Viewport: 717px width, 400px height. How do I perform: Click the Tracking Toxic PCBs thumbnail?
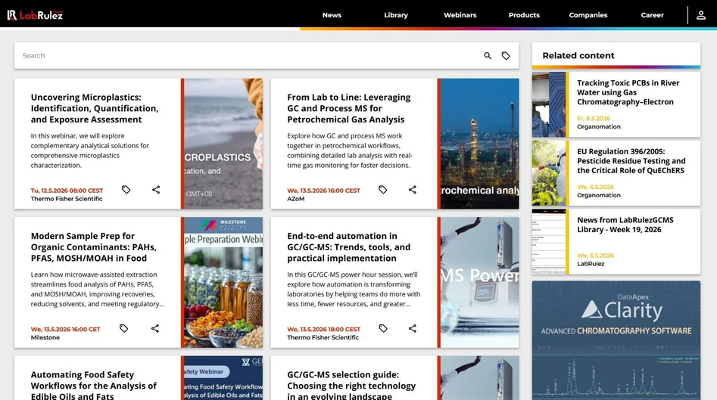pyautogui.click(x=549, y=104)
